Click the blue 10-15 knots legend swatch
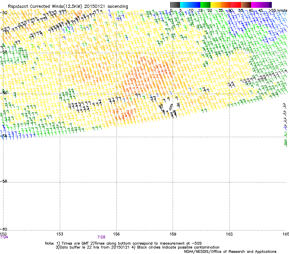Viewport: 289px width, 254px height. click(195, 5)
